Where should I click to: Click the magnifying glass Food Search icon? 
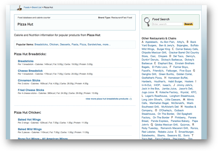coord(147,22)
